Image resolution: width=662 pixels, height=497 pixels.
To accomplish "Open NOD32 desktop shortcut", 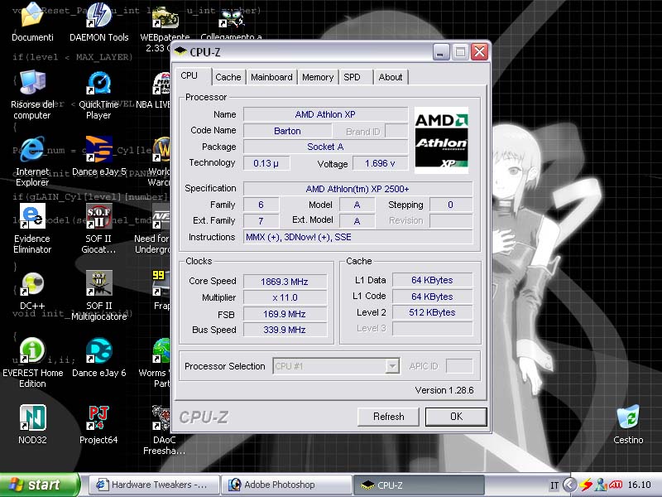I will pos(32,417).
